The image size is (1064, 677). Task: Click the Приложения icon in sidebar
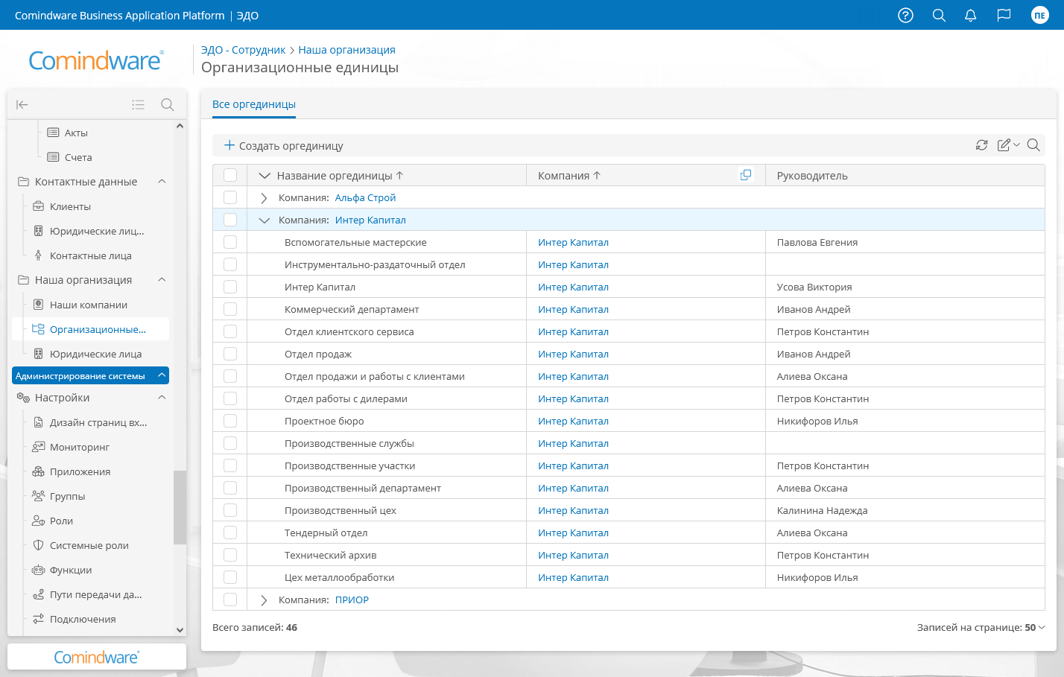[x=38, y=471]
